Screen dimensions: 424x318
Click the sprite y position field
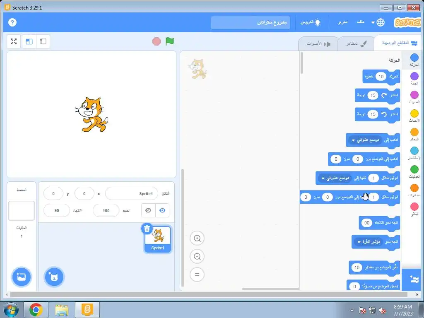(x=53, y=194)
